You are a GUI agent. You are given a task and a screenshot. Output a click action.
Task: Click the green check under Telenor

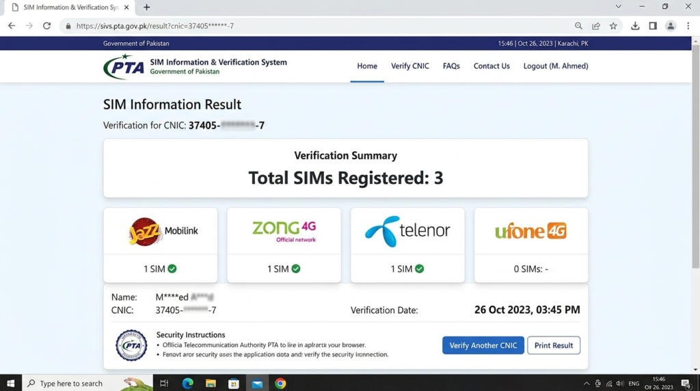[419, 269]
